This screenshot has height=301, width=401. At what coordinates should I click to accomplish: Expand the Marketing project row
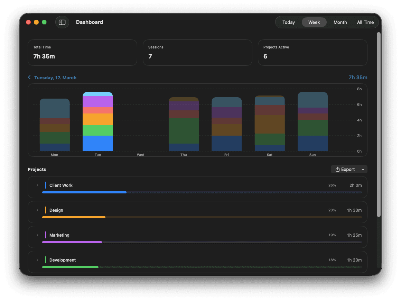pyautogui.click(x=37, y=235)
